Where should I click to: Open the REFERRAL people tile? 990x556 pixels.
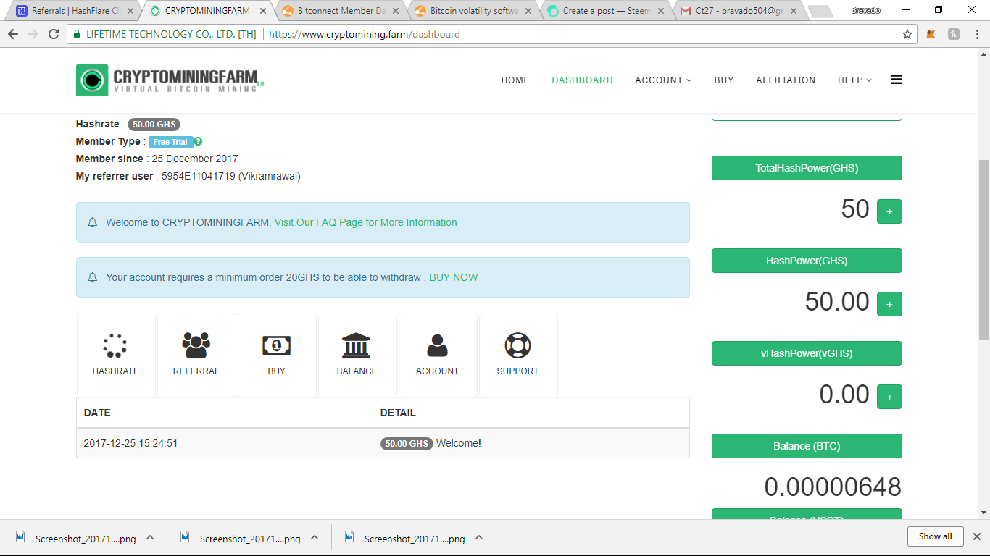[196, 355]
